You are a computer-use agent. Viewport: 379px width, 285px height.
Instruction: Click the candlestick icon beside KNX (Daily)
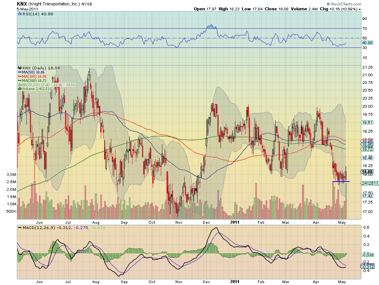click(x=20, y=68)
